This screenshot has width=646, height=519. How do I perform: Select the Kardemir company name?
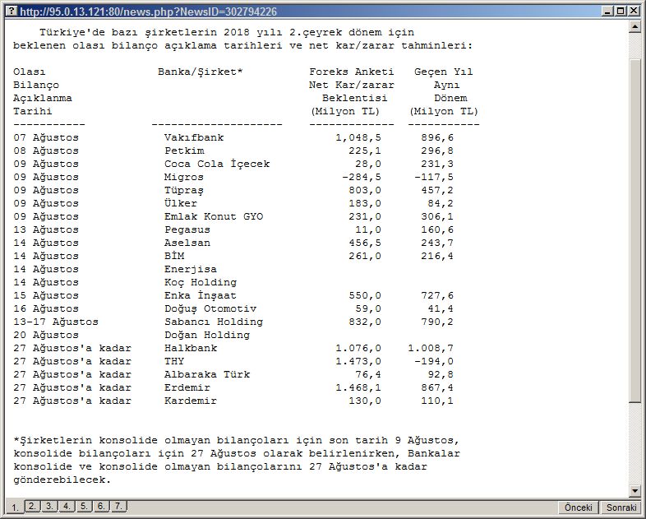(191, 401)
